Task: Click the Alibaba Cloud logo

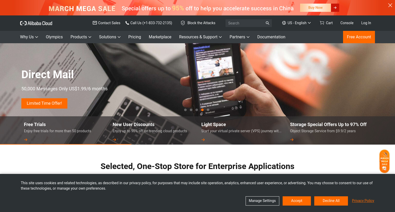Action: (x=36, y=23)
